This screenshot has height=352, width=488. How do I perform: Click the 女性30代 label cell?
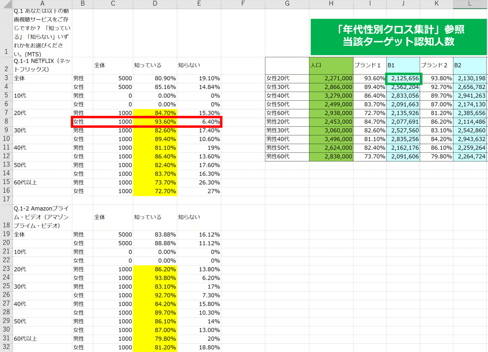pos(287,87)
